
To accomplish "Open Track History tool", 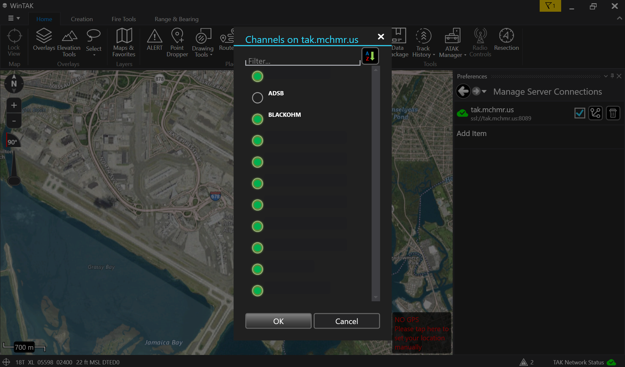I will coord(423,43).
